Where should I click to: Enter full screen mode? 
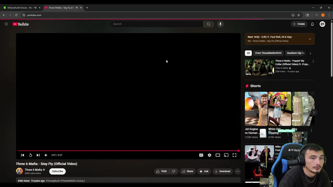tap(234, 155)
